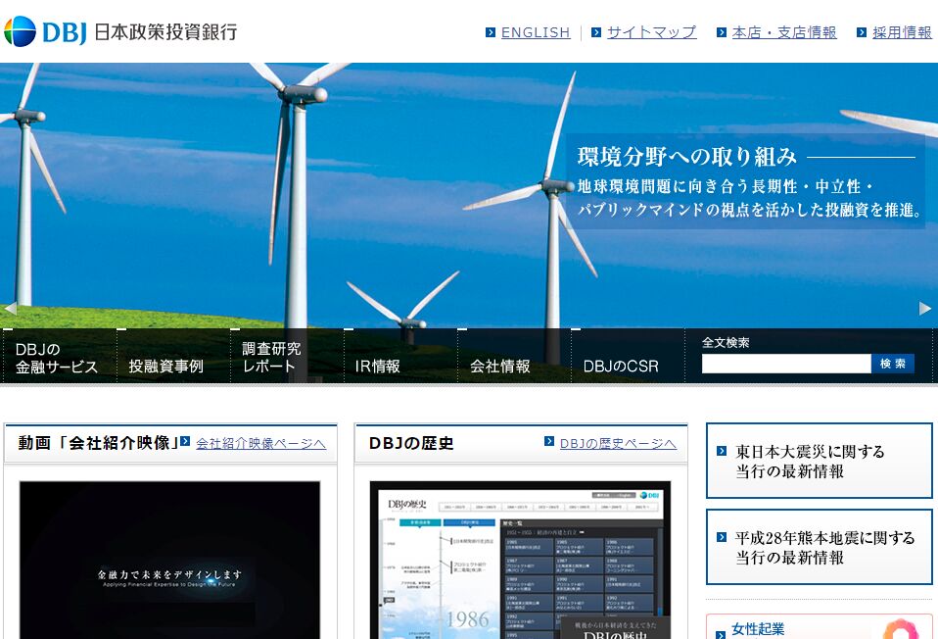Screen dimensions: 938x639
Task: Open the ENGLISH version link
Action: [x=536, y=32]
